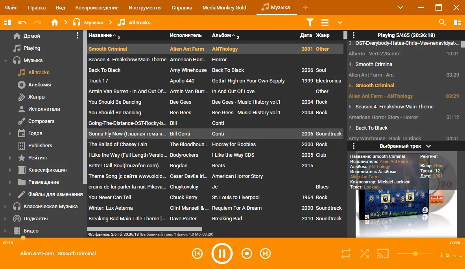Open the Playing panel three-dot menu
465x269 pixels.
pos(354,35)
